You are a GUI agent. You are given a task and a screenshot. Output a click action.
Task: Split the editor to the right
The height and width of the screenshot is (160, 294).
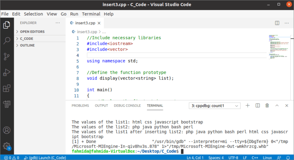[x=277, y=23]
